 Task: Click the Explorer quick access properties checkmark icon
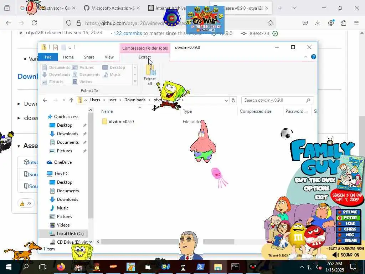pos(55,47)
